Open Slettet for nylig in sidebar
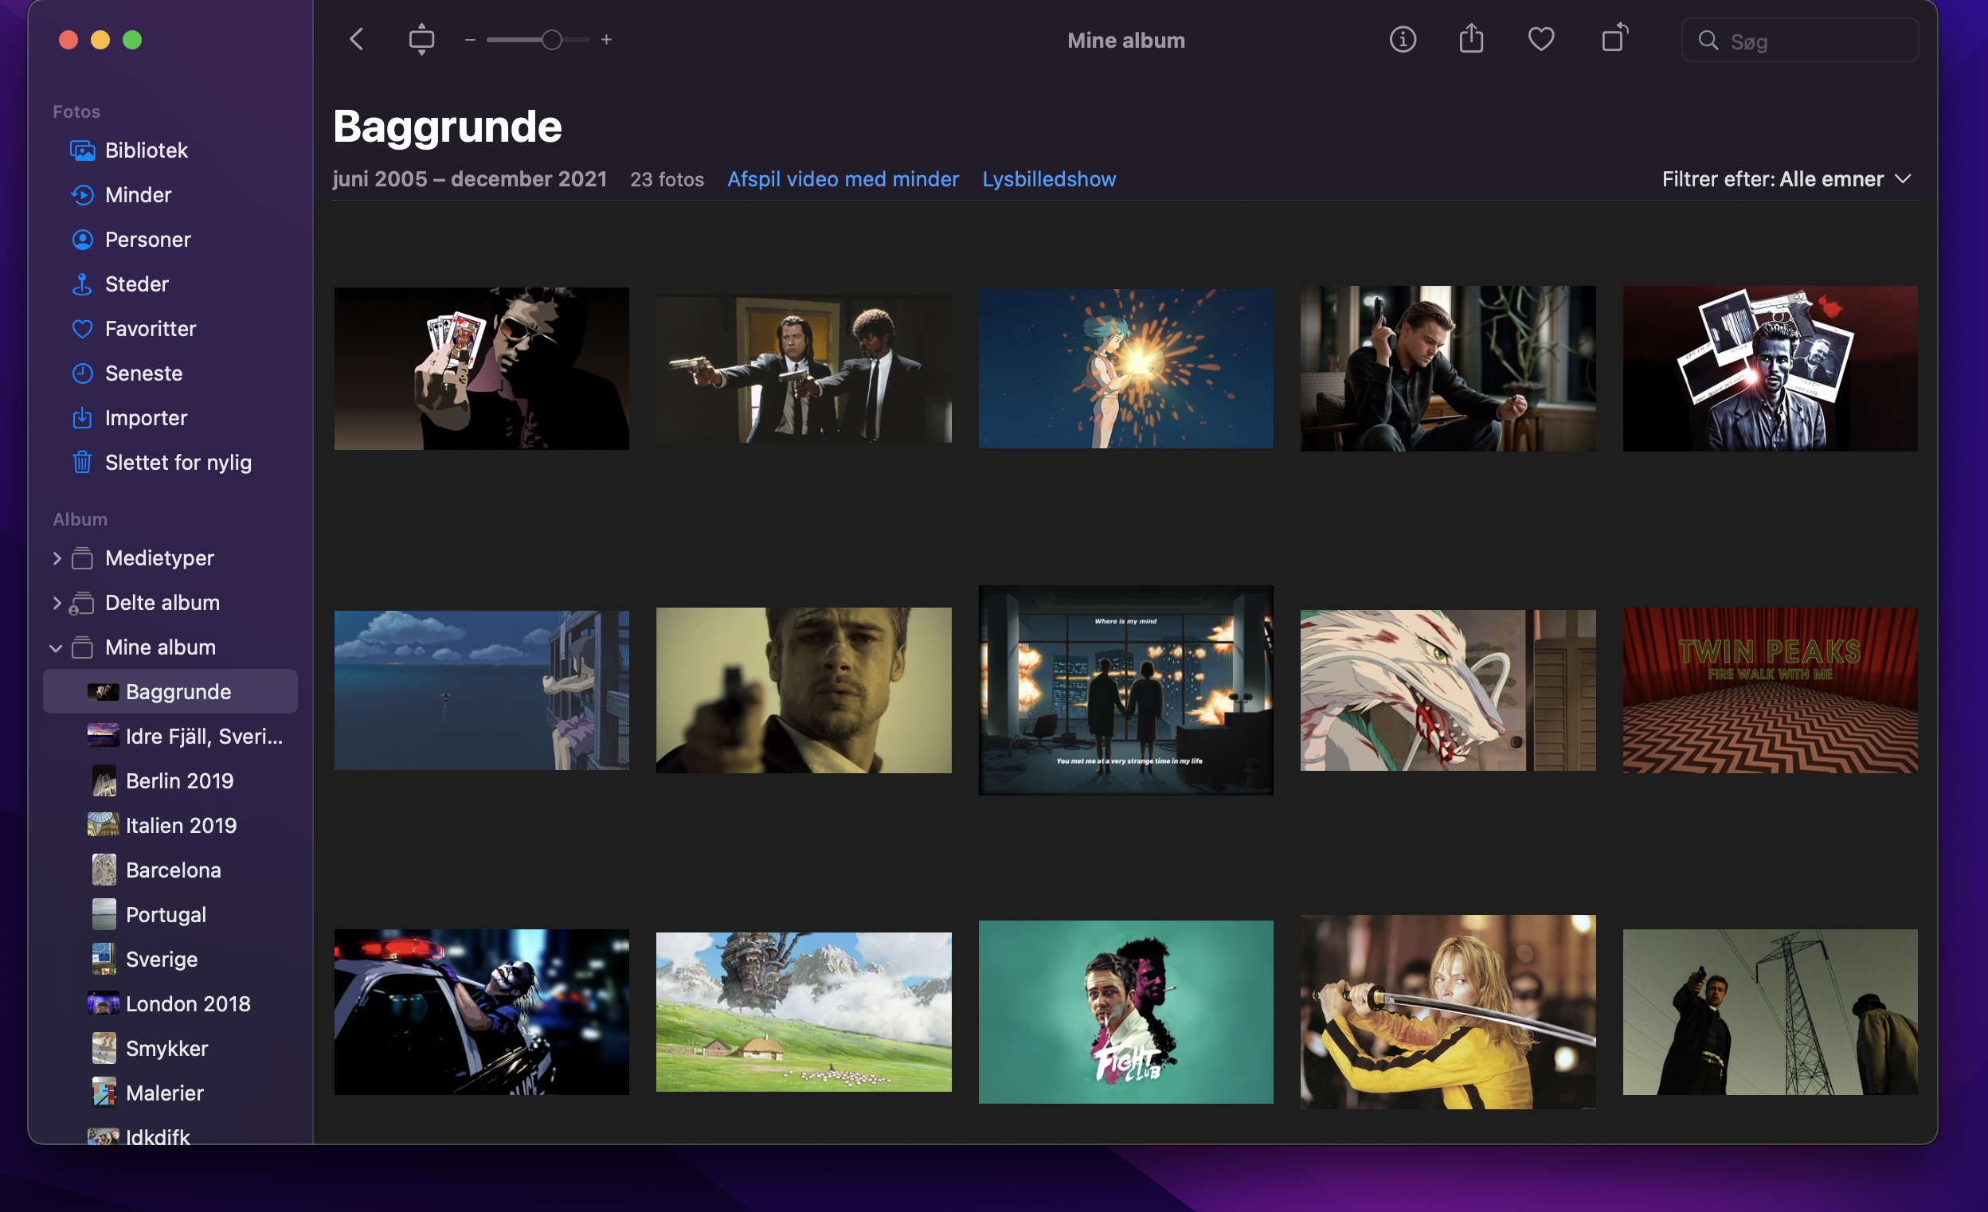 point(178,463)
